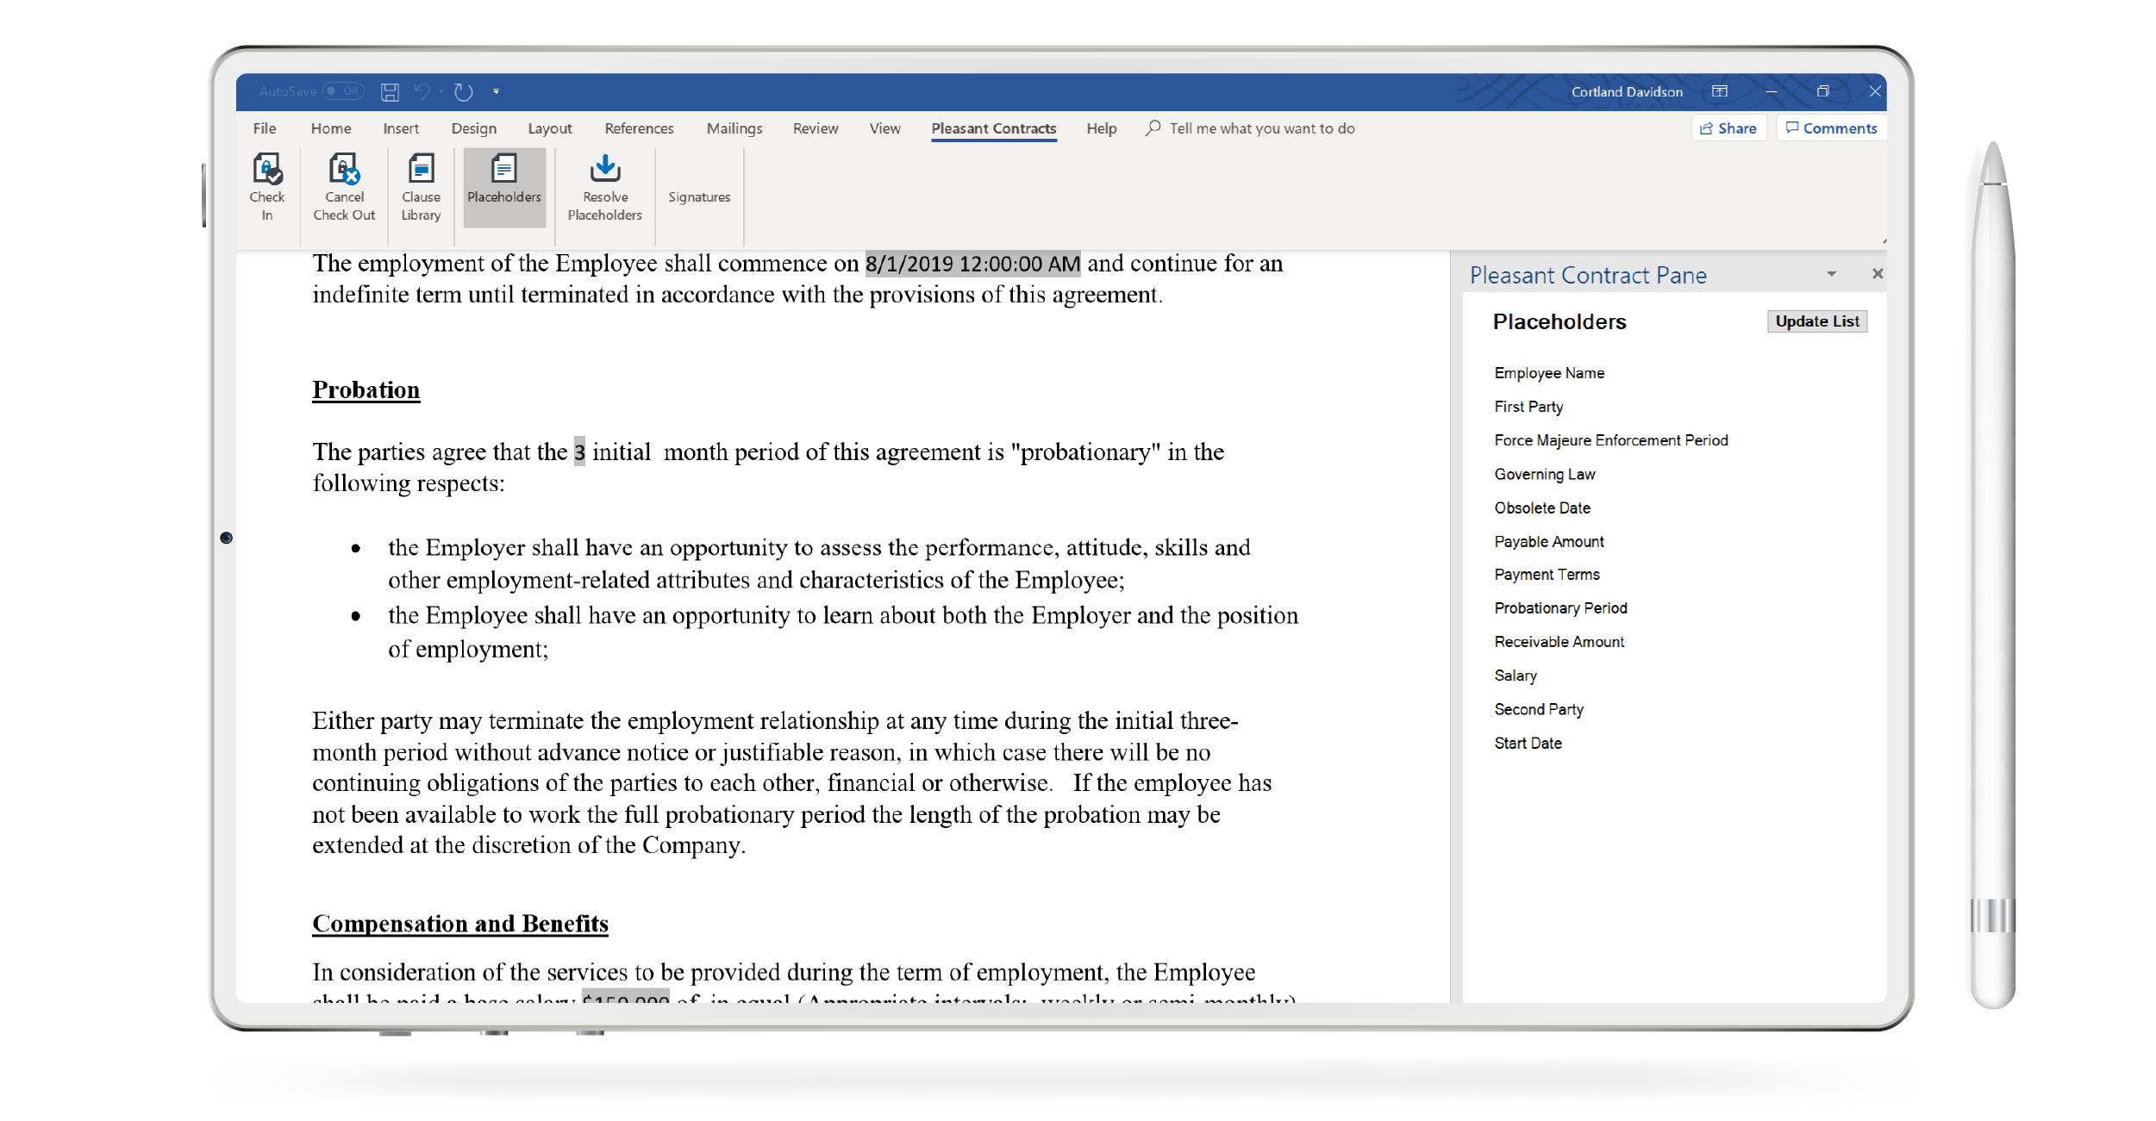Click the Share button

tap(1728, 128)
